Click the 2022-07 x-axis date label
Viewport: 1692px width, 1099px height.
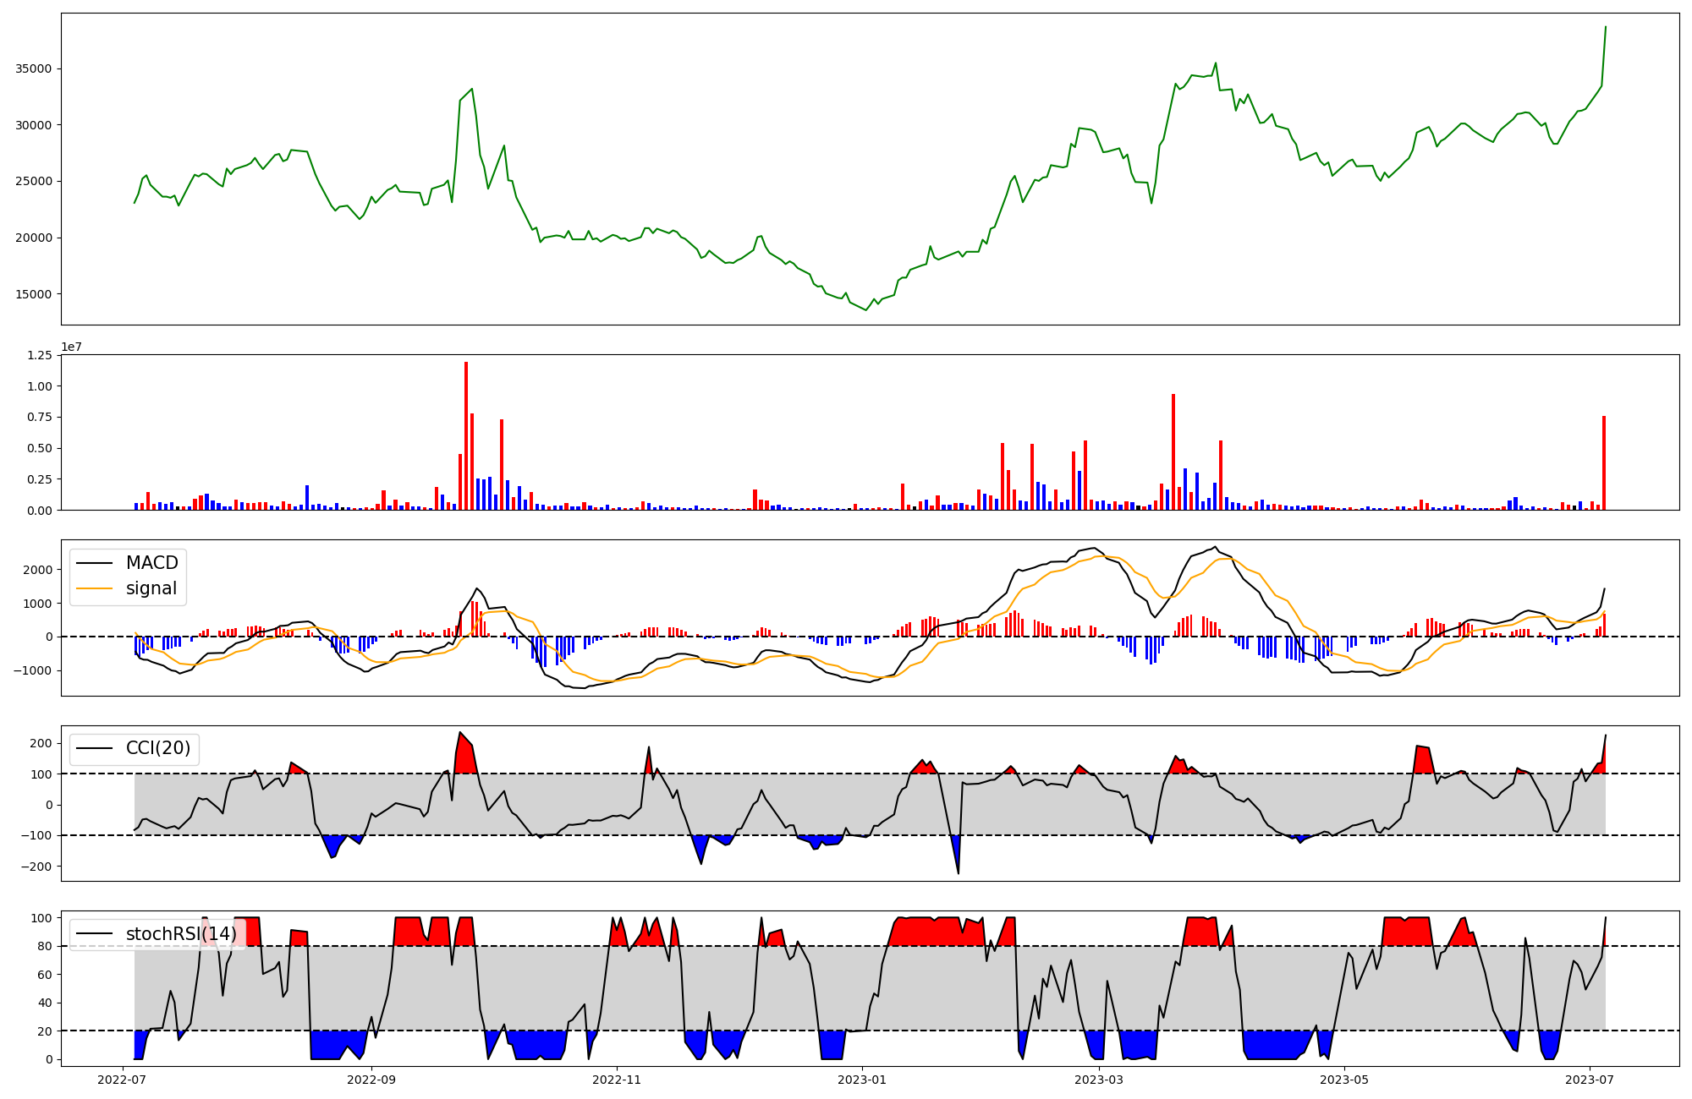tap(124, 1080)
